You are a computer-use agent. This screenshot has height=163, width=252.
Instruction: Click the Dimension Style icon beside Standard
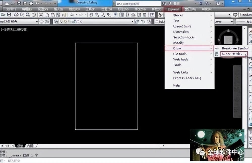[235, 15]
